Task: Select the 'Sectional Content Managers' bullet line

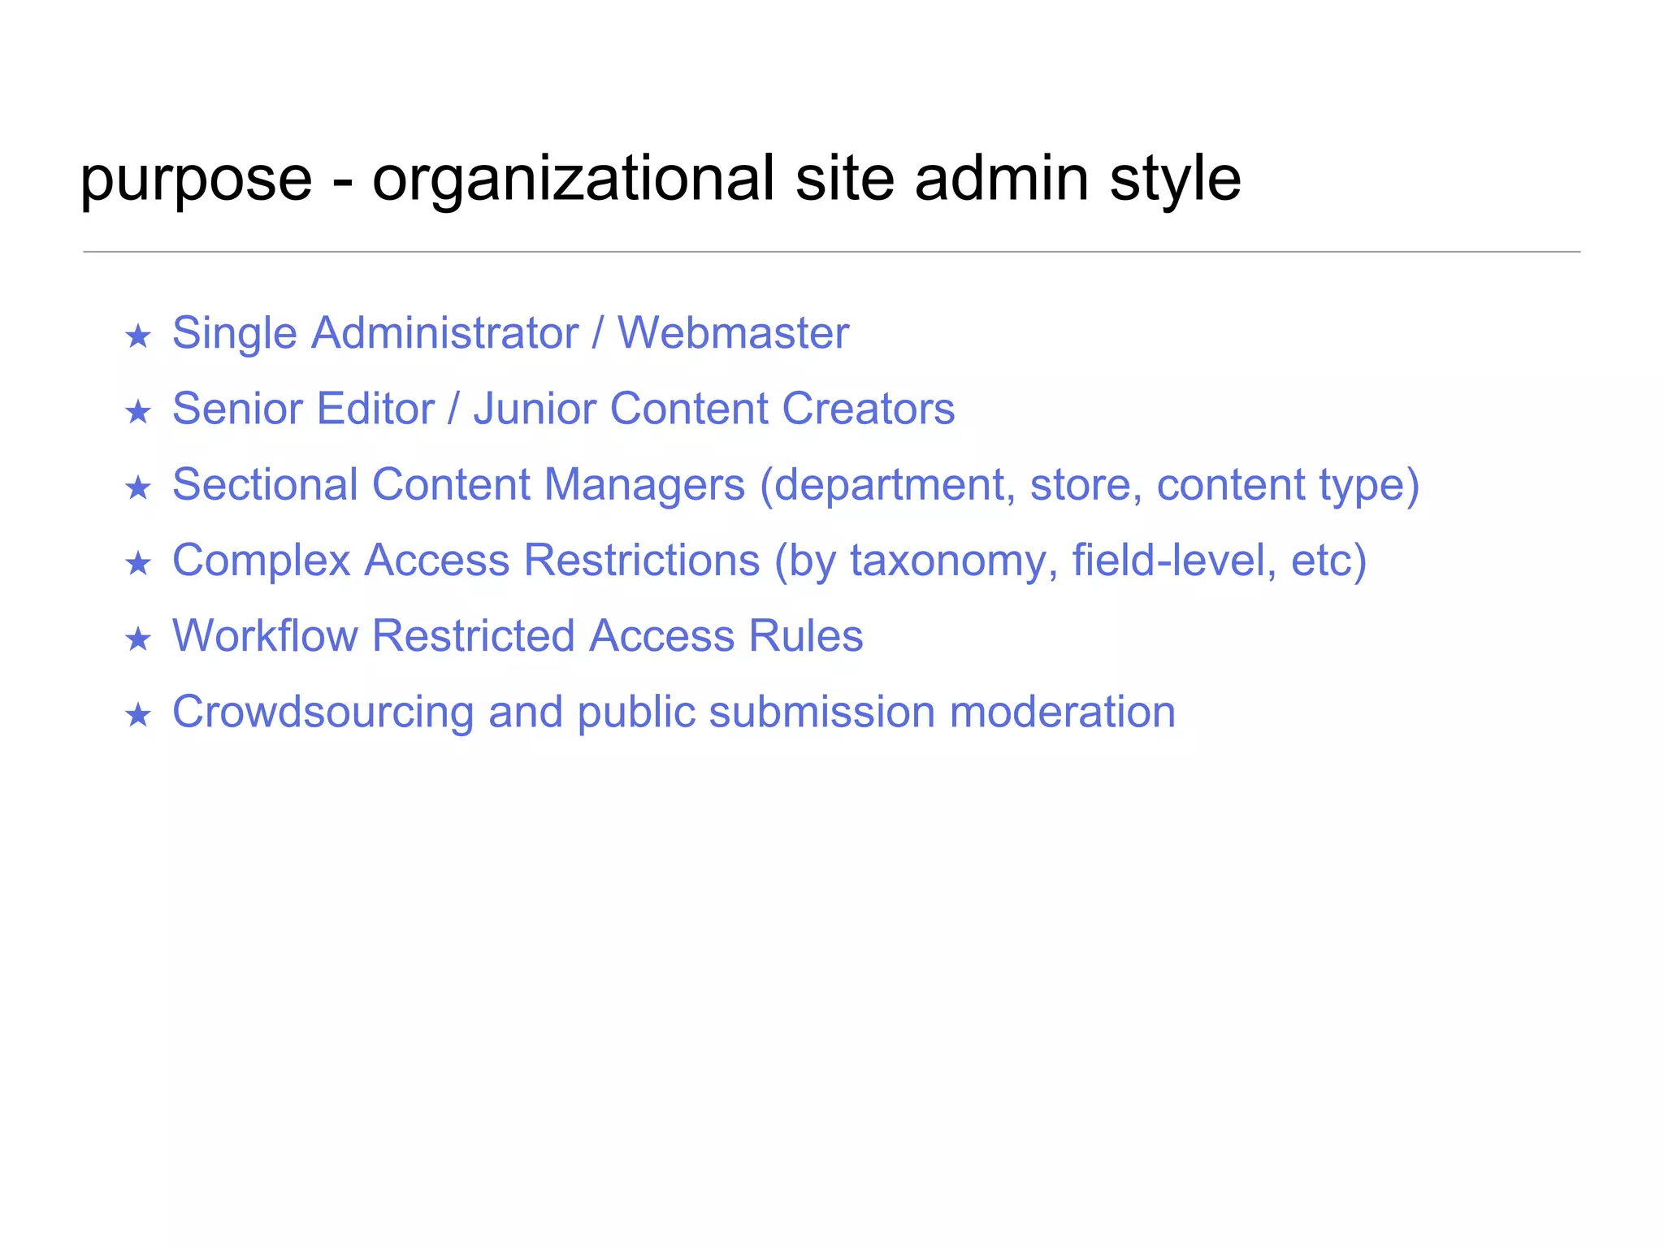Action: (796, 485)
